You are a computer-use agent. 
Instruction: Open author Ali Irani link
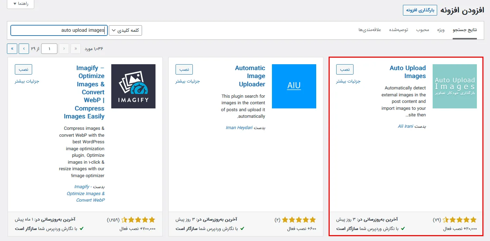[x=405, y=126]
